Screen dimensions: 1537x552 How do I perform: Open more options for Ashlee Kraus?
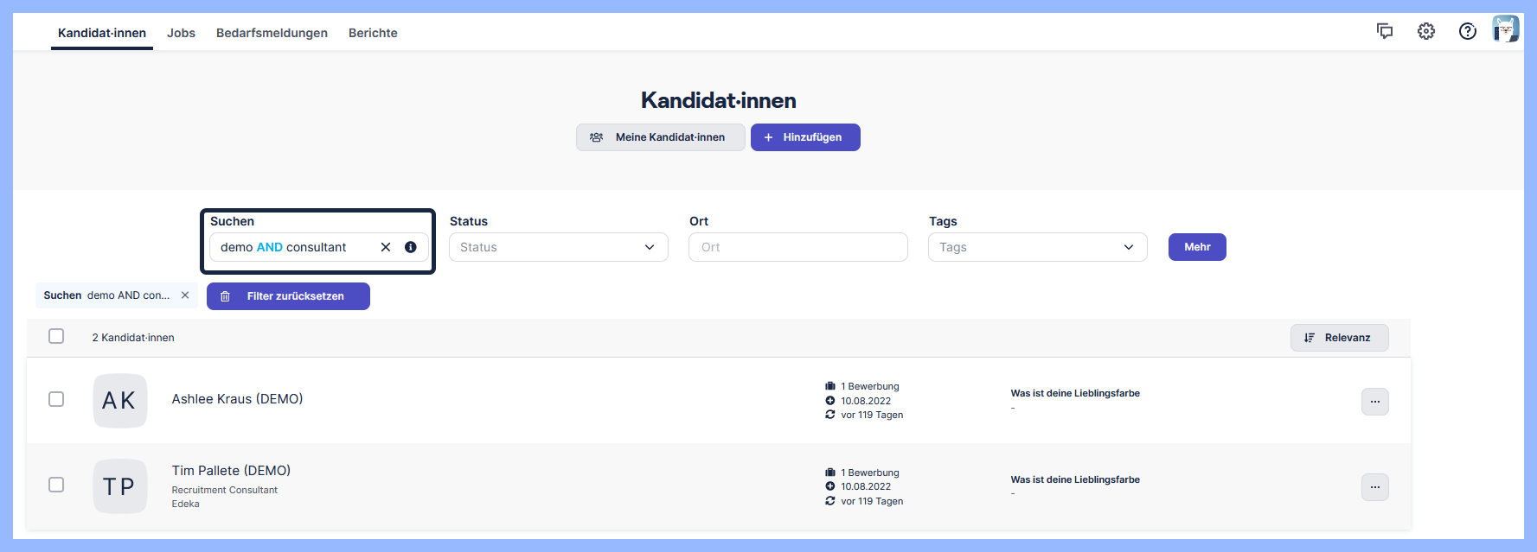(x=1374, y=402)
